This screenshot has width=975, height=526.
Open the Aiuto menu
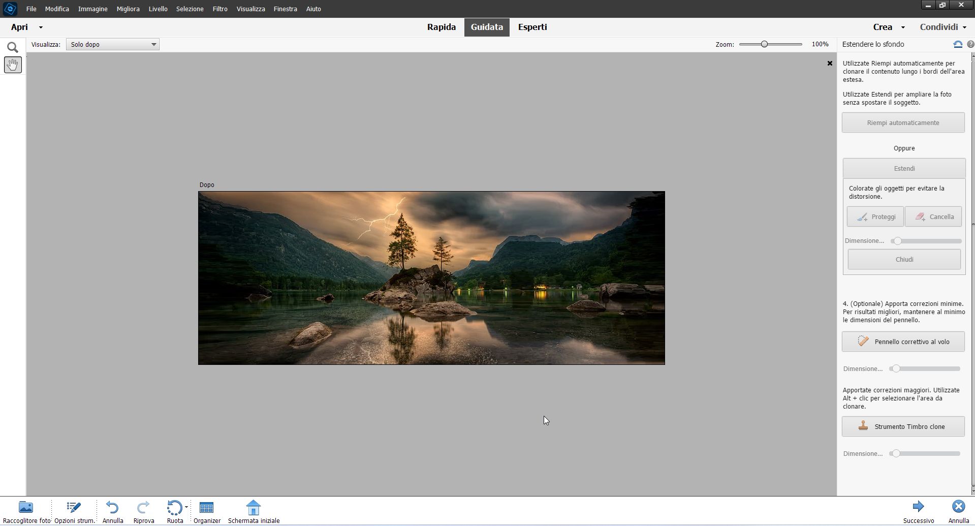[313, 9]
